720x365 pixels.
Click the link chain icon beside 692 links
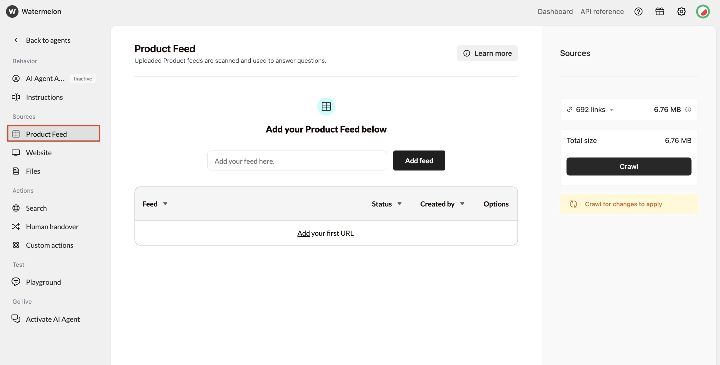[x=569, y=109]
